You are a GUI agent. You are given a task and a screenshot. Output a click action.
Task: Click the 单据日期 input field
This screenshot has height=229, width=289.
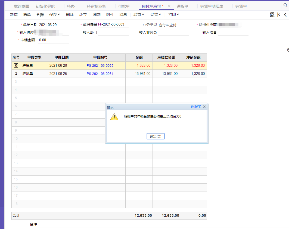pos(54,25)
